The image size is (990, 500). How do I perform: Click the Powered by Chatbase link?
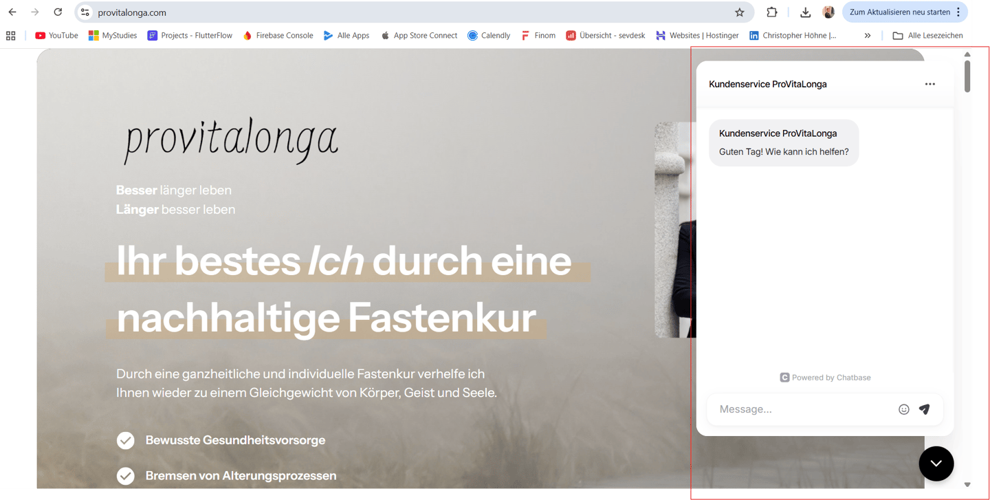(x=825, y=378)
